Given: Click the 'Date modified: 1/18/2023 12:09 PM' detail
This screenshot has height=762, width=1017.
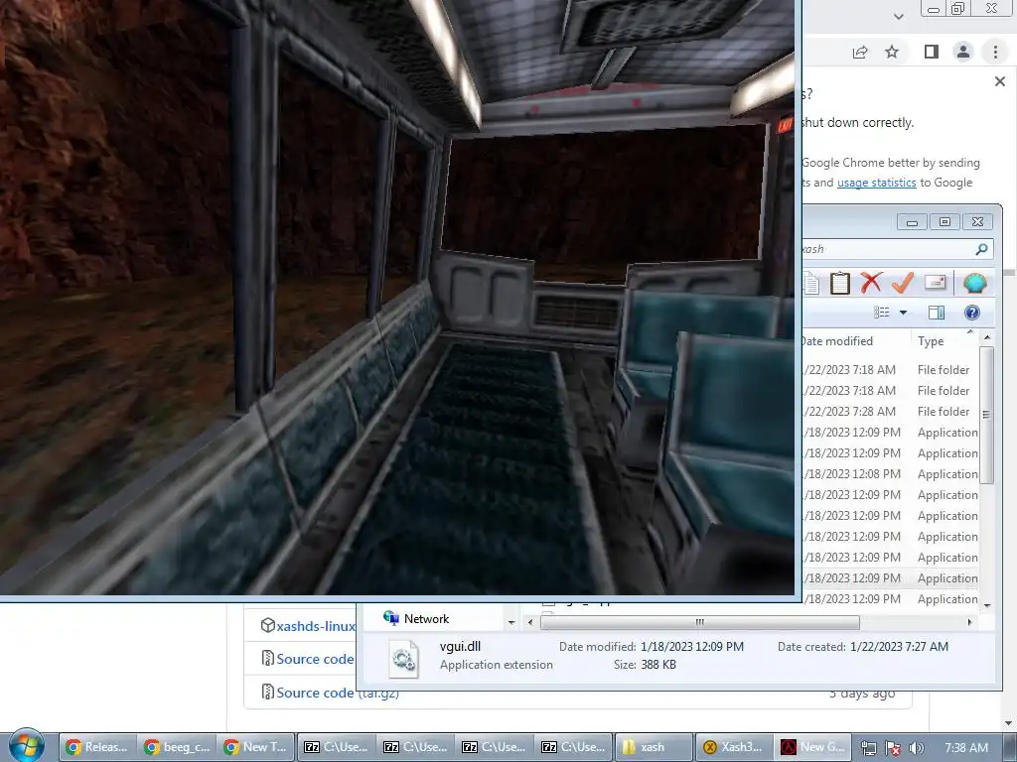Looking at the screenshot, I should coord(652,647).
